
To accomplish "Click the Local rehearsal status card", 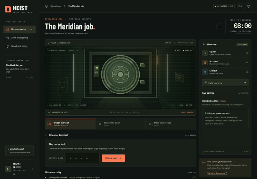I will point(19,151).
